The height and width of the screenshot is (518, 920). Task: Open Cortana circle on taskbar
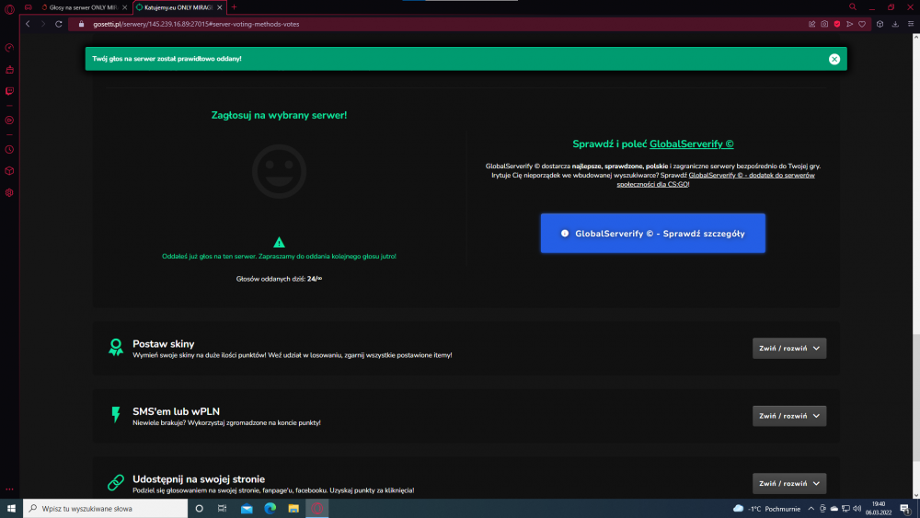(x=200, y=509)
